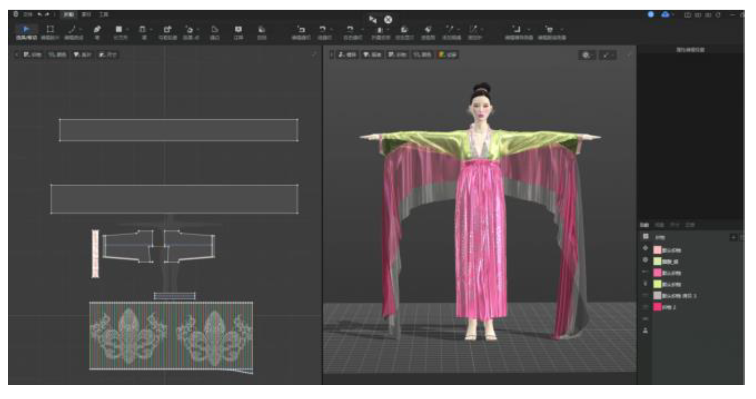The width and height of the screenshot is (756, 399).
Task: Open the gear settings dropdown in 3D viewport
Action: tap(587, 55)
